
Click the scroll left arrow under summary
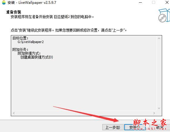14,113
